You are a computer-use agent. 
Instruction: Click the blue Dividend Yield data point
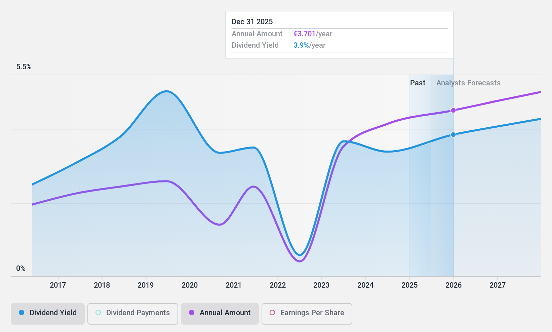(453, 134)
